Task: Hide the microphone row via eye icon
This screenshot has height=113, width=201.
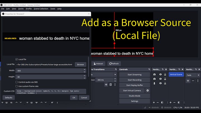Action: (160, 83)
